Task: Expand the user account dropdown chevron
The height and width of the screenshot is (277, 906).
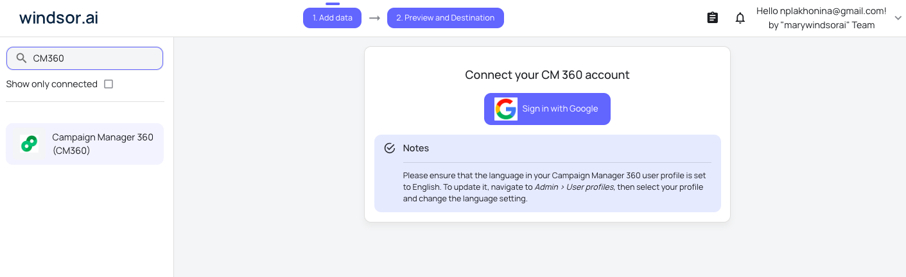Action: 898,18
